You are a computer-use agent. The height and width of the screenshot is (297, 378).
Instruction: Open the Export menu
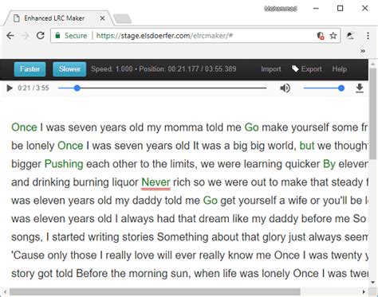307,69
